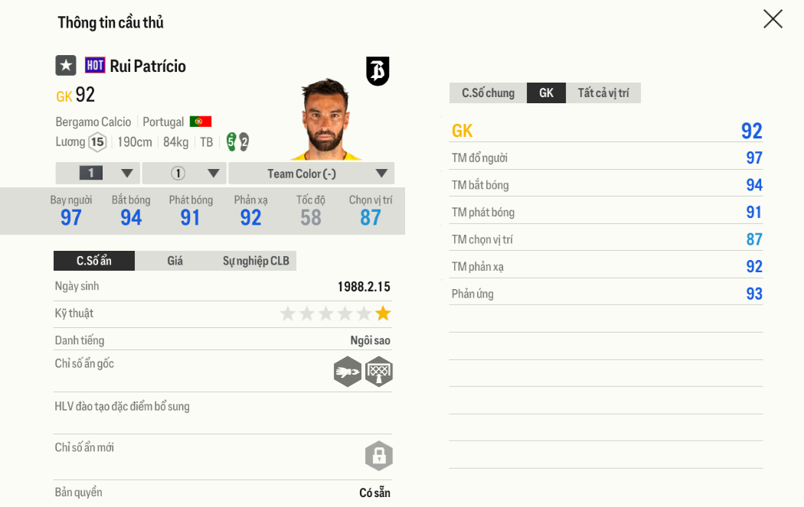Open the Team Color dropdown
This screenshot has width=804, height=507.
tap(311, 174)
